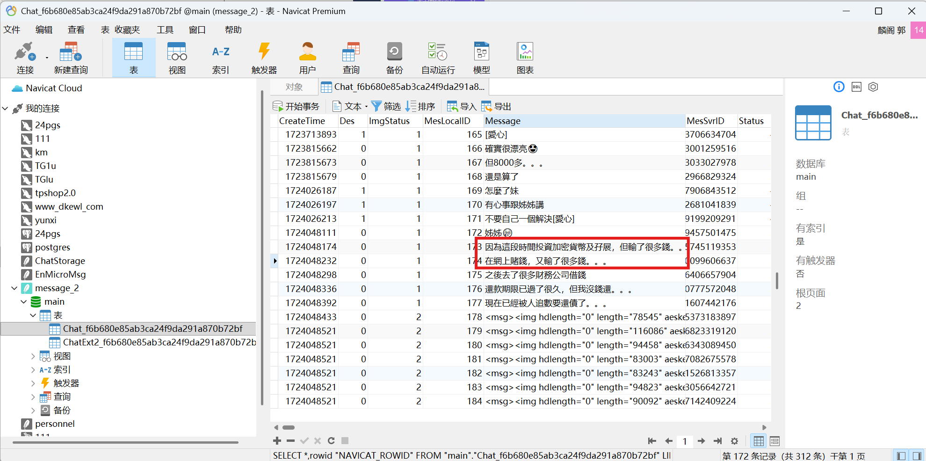Open the Connection (连接) tool
This screenshot has width=926, height=461.
point(25,58)
